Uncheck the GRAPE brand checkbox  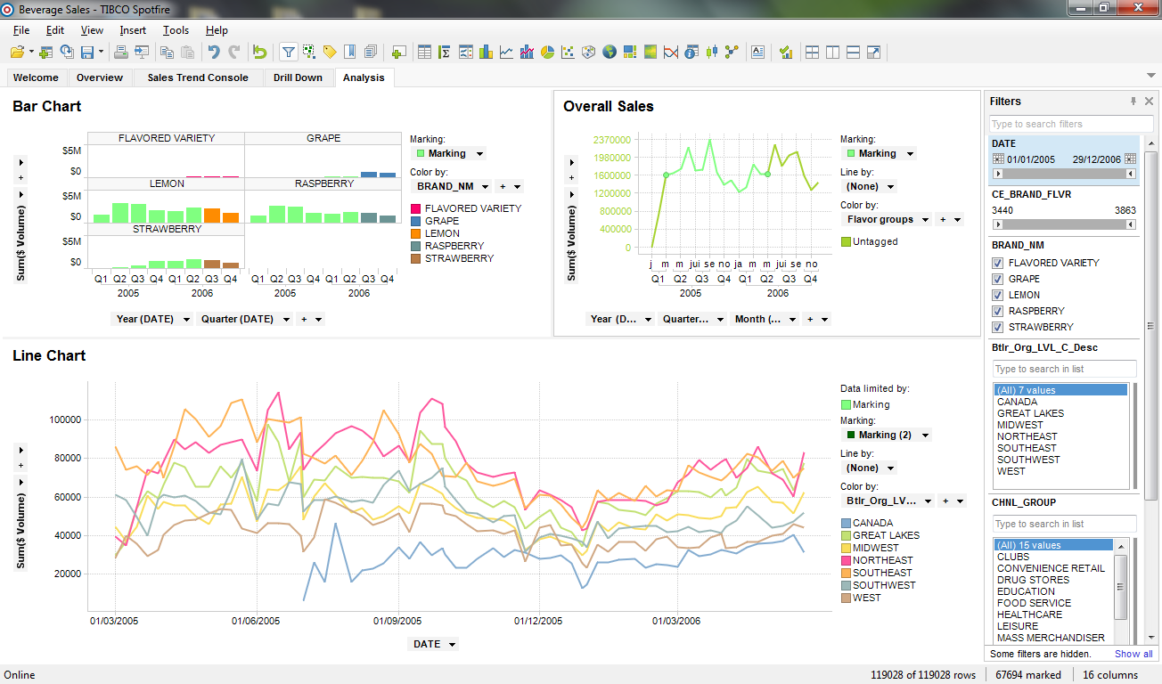[x=997, y=279]
